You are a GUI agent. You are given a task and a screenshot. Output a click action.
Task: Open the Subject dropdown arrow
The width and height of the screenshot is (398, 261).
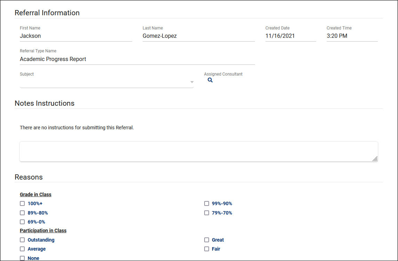[x=192, y=82]
